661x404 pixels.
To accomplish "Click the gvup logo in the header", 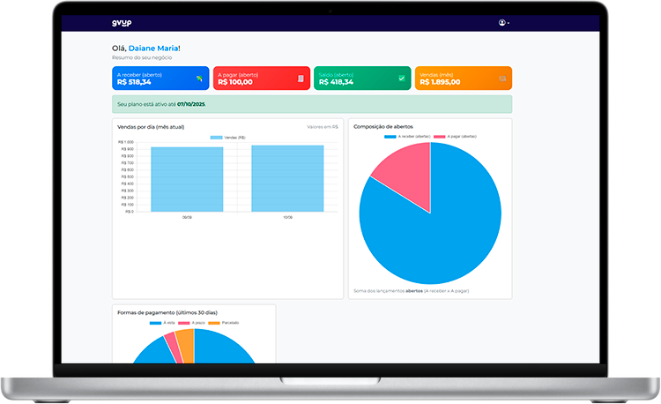I will (x=122, y=23).
